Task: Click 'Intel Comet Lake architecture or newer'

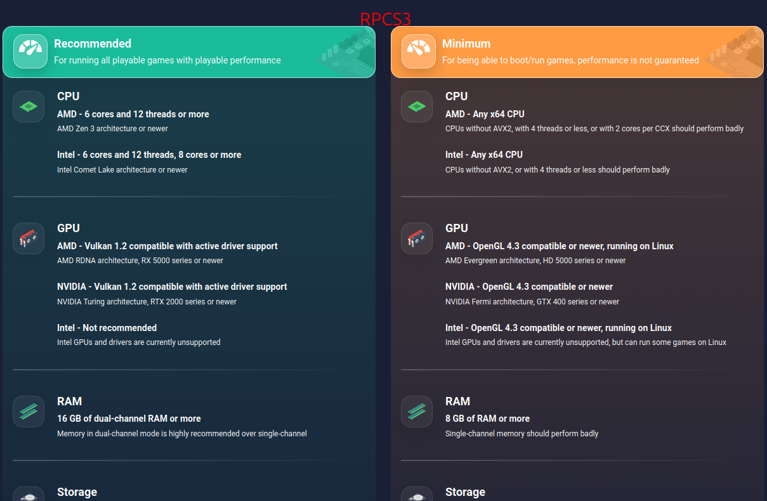Action: (x=122, y=170)
